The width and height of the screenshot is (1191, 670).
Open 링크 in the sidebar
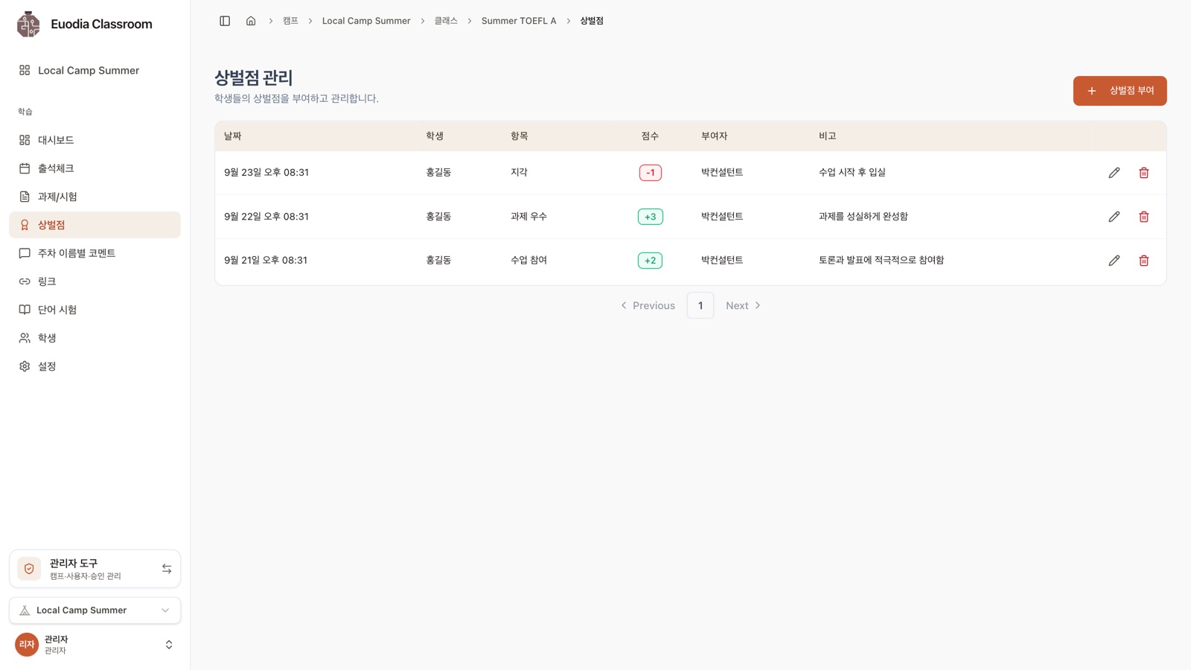coord(95,281)
